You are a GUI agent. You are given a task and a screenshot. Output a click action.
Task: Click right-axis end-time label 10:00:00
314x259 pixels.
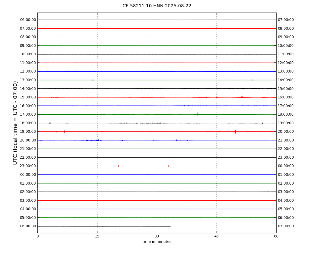(x=286, y=46)
